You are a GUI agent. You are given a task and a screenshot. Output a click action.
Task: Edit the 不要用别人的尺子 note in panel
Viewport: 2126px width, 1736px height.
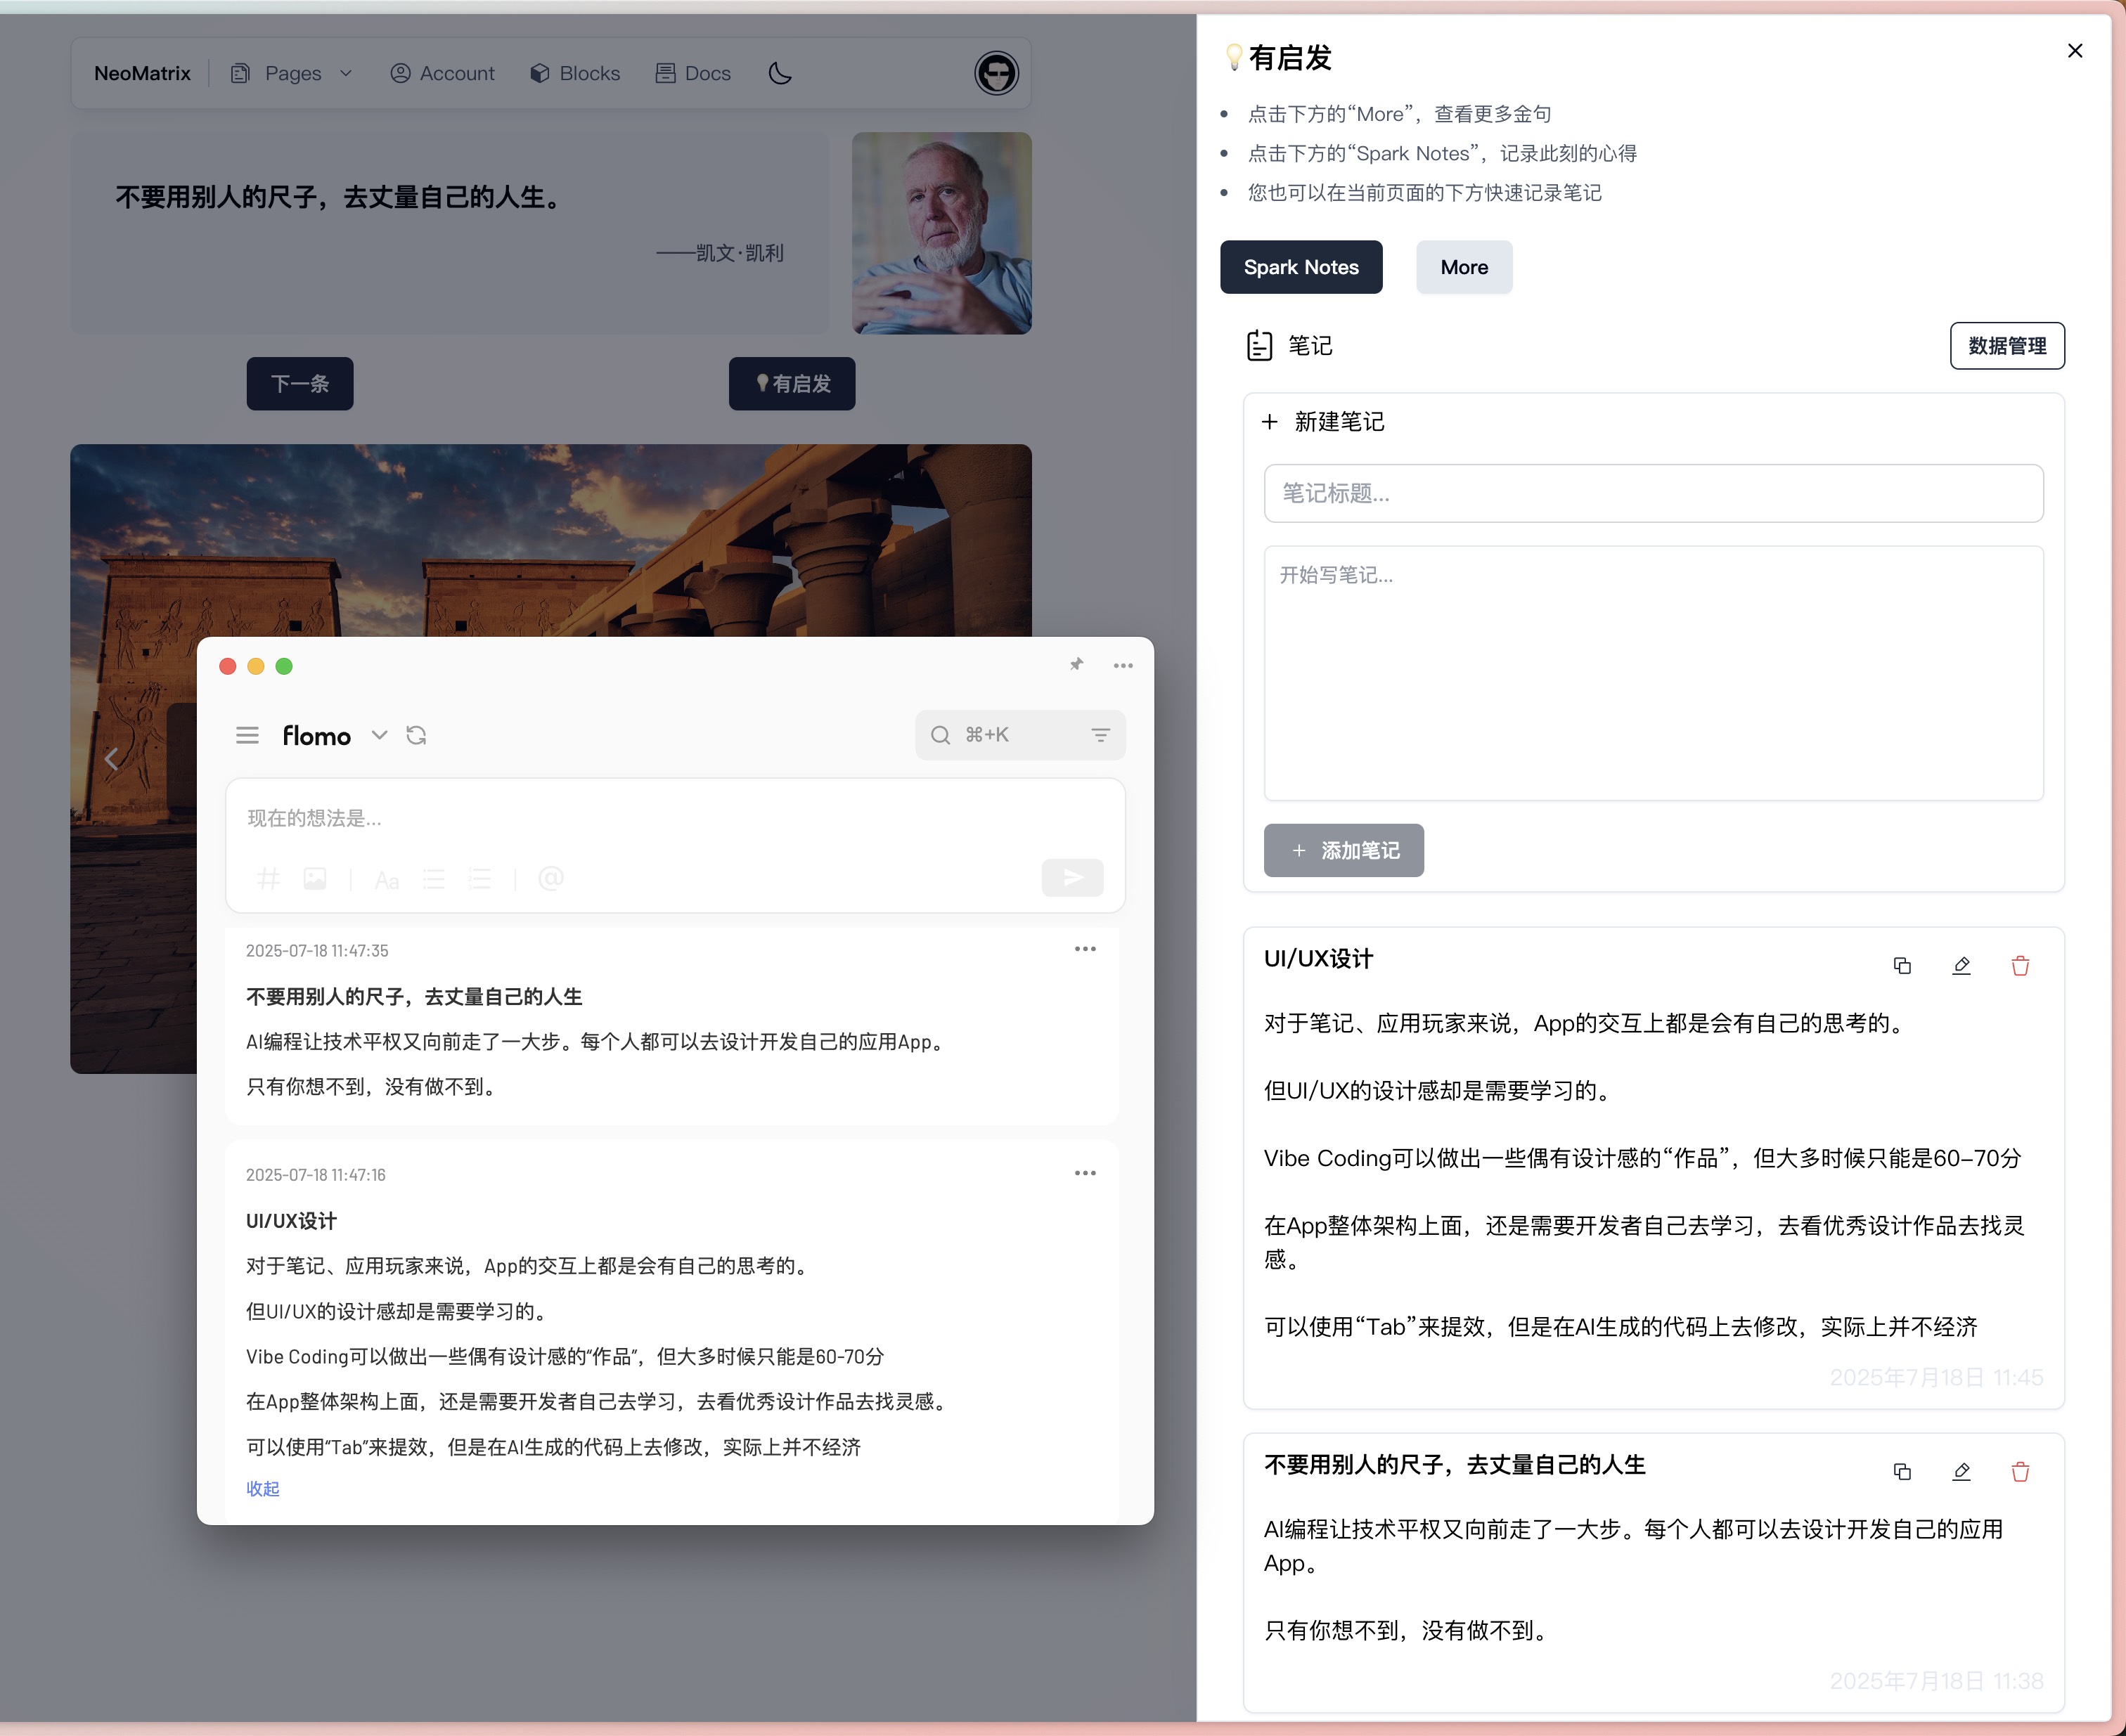tap(1961, 1472)
